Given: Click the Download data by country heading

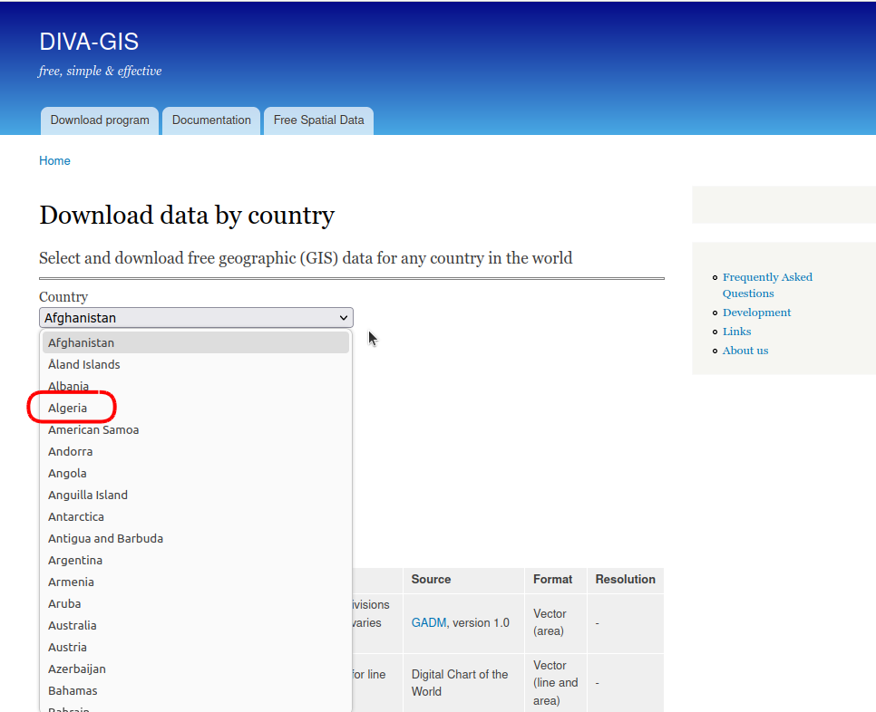Looking at the screenshot, I should [x=187, y=216].
